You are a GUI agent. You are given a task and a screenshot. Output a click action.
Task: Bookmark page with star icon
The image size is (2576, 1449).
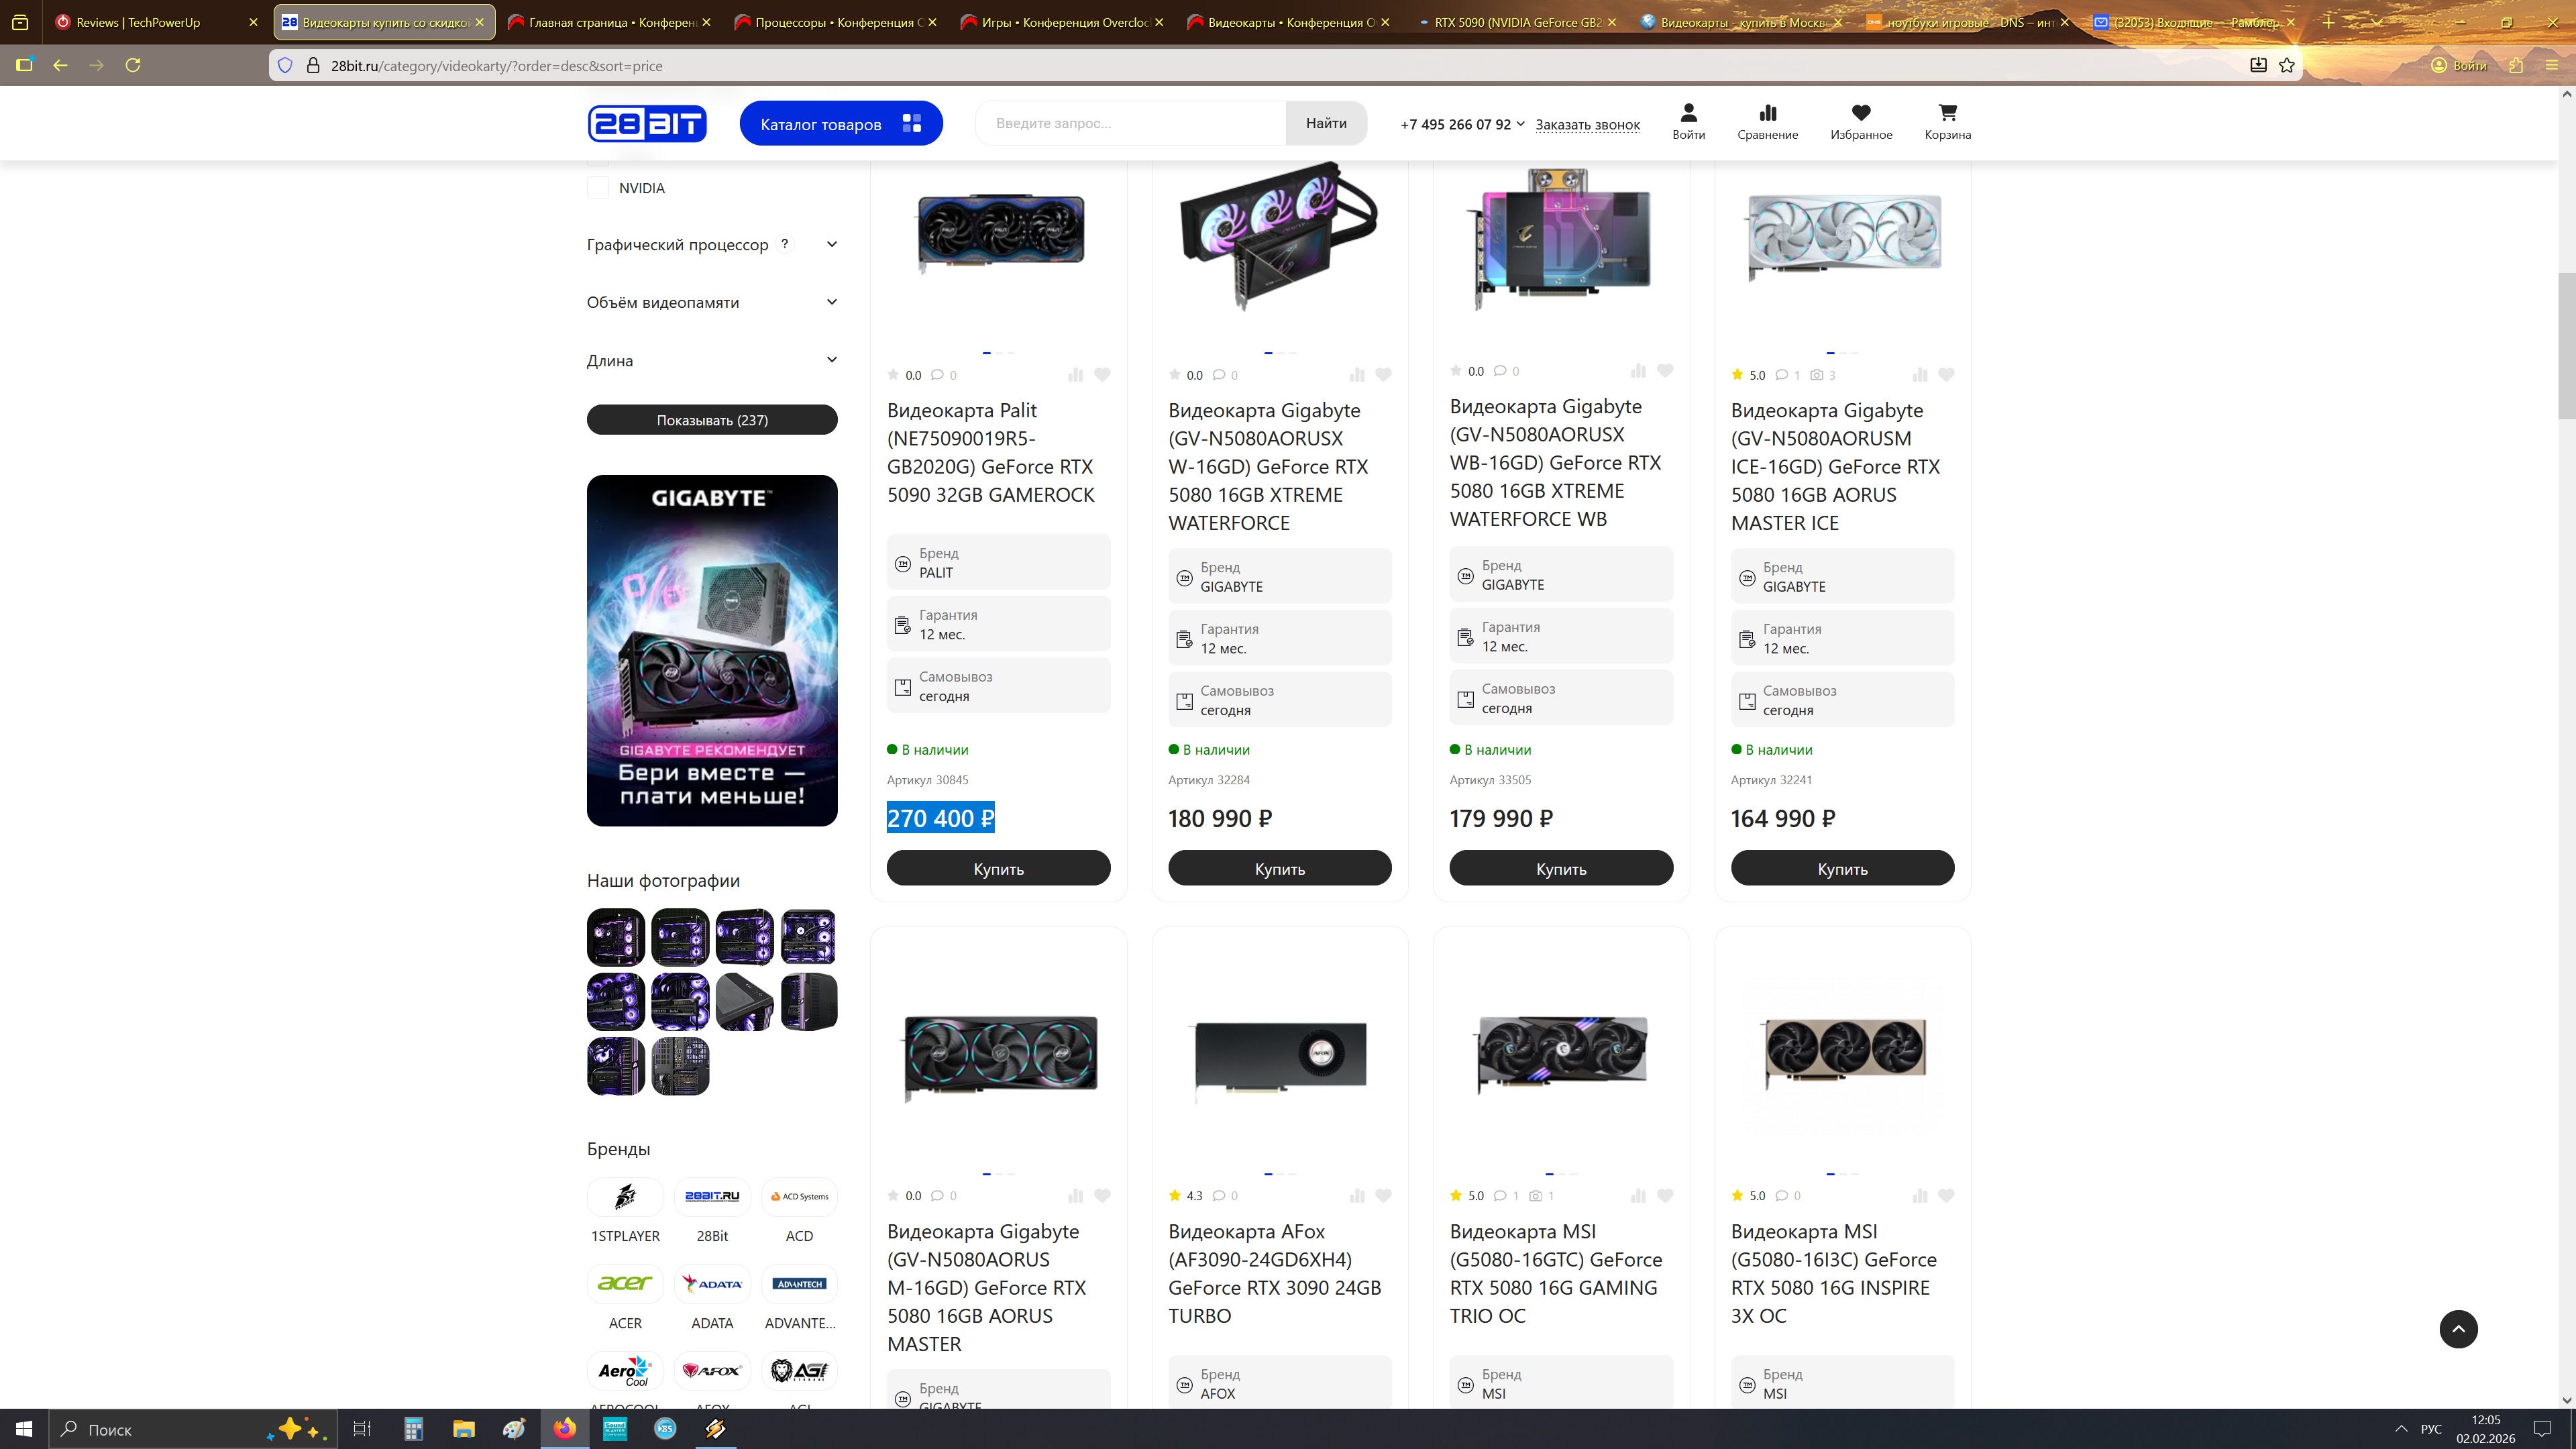click(2287, 65)
